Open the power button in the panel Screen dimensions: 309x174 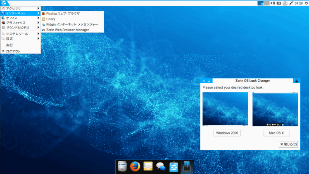pyautogui.click(x=307, y=3)
